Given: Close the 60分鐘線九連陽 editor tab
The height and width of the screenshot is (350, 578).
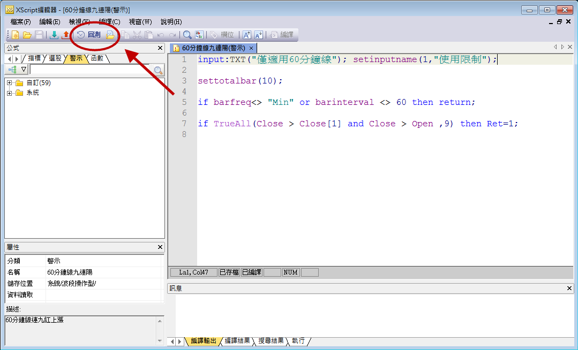Looking at the screenshot, I should (x=252, y=48).
